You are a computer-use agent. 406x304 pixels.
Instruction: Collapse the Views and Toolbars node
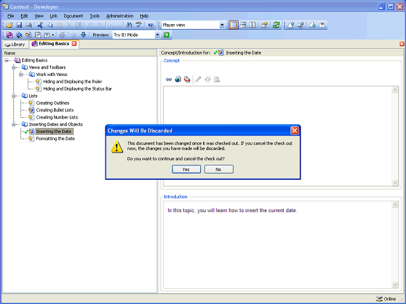14,68
